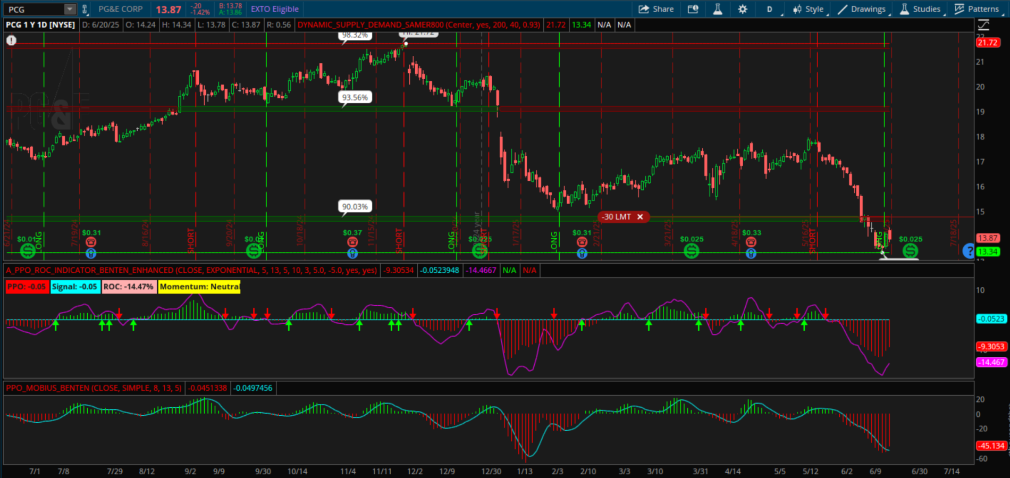Open quick time frames calendar-clock icon

pos(693,9)
